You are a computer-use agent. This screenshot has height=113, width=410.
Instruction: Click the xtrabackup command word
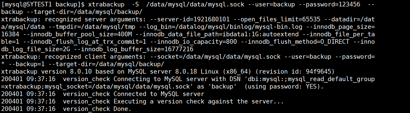[106, 4]
